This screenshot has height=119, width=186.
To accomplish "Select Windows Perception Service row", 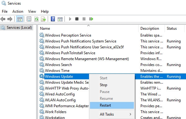I will coord(68,35).
